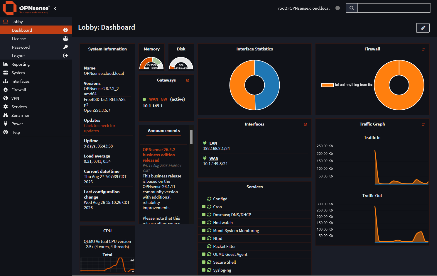Image resolution: width=437 pixels, height=276 pixels.
Task: Click the search magnifier button
Action: [x=352, y=8]
